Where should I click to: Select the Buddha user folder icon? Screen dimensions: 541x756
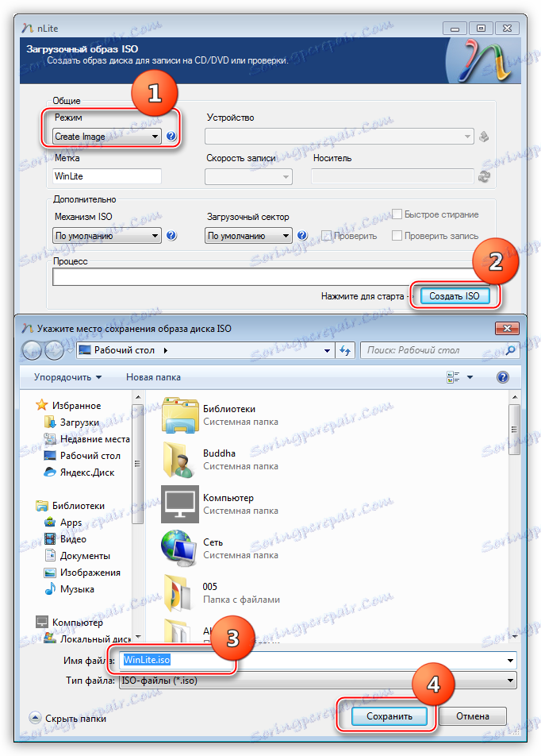pos(180,460)
